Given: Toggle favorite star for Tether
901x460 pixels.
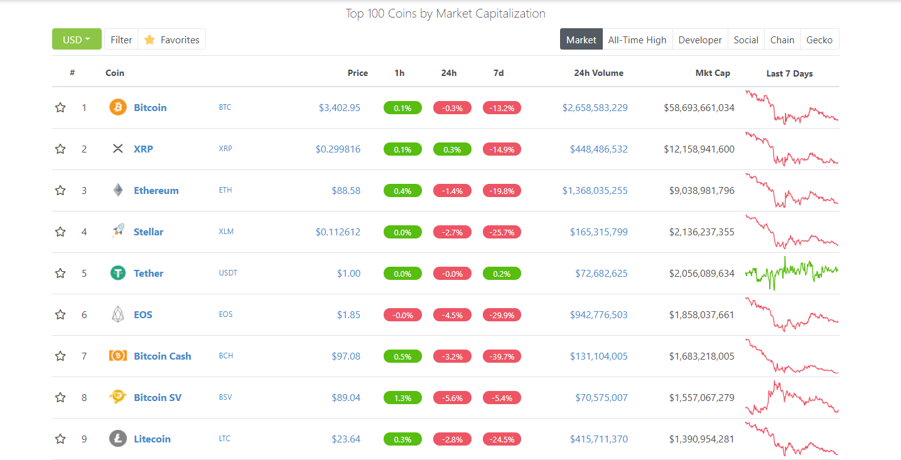Looking at the screenshot, I should pos(60,273).
